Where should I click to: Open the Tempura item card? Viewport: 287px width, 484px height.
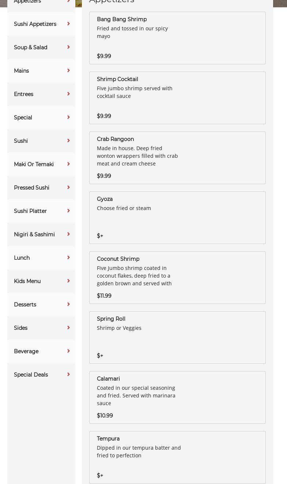tap(177, 457)
